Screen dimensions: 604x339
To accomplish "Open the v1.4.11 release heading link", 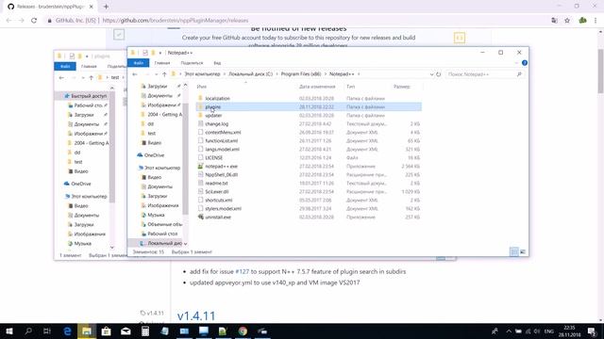I will pos(196,316).
